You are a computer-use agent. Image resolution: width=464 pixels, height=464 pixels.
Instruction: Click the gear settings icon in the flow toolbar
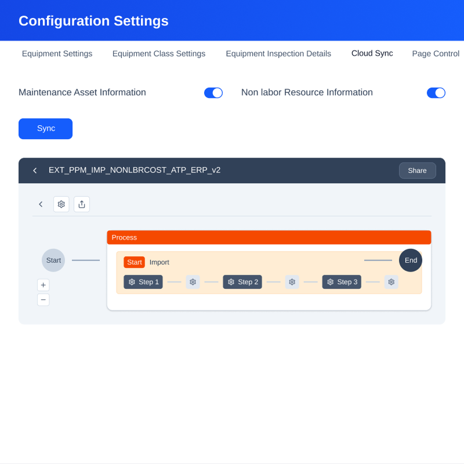click(x=61, y=204)
